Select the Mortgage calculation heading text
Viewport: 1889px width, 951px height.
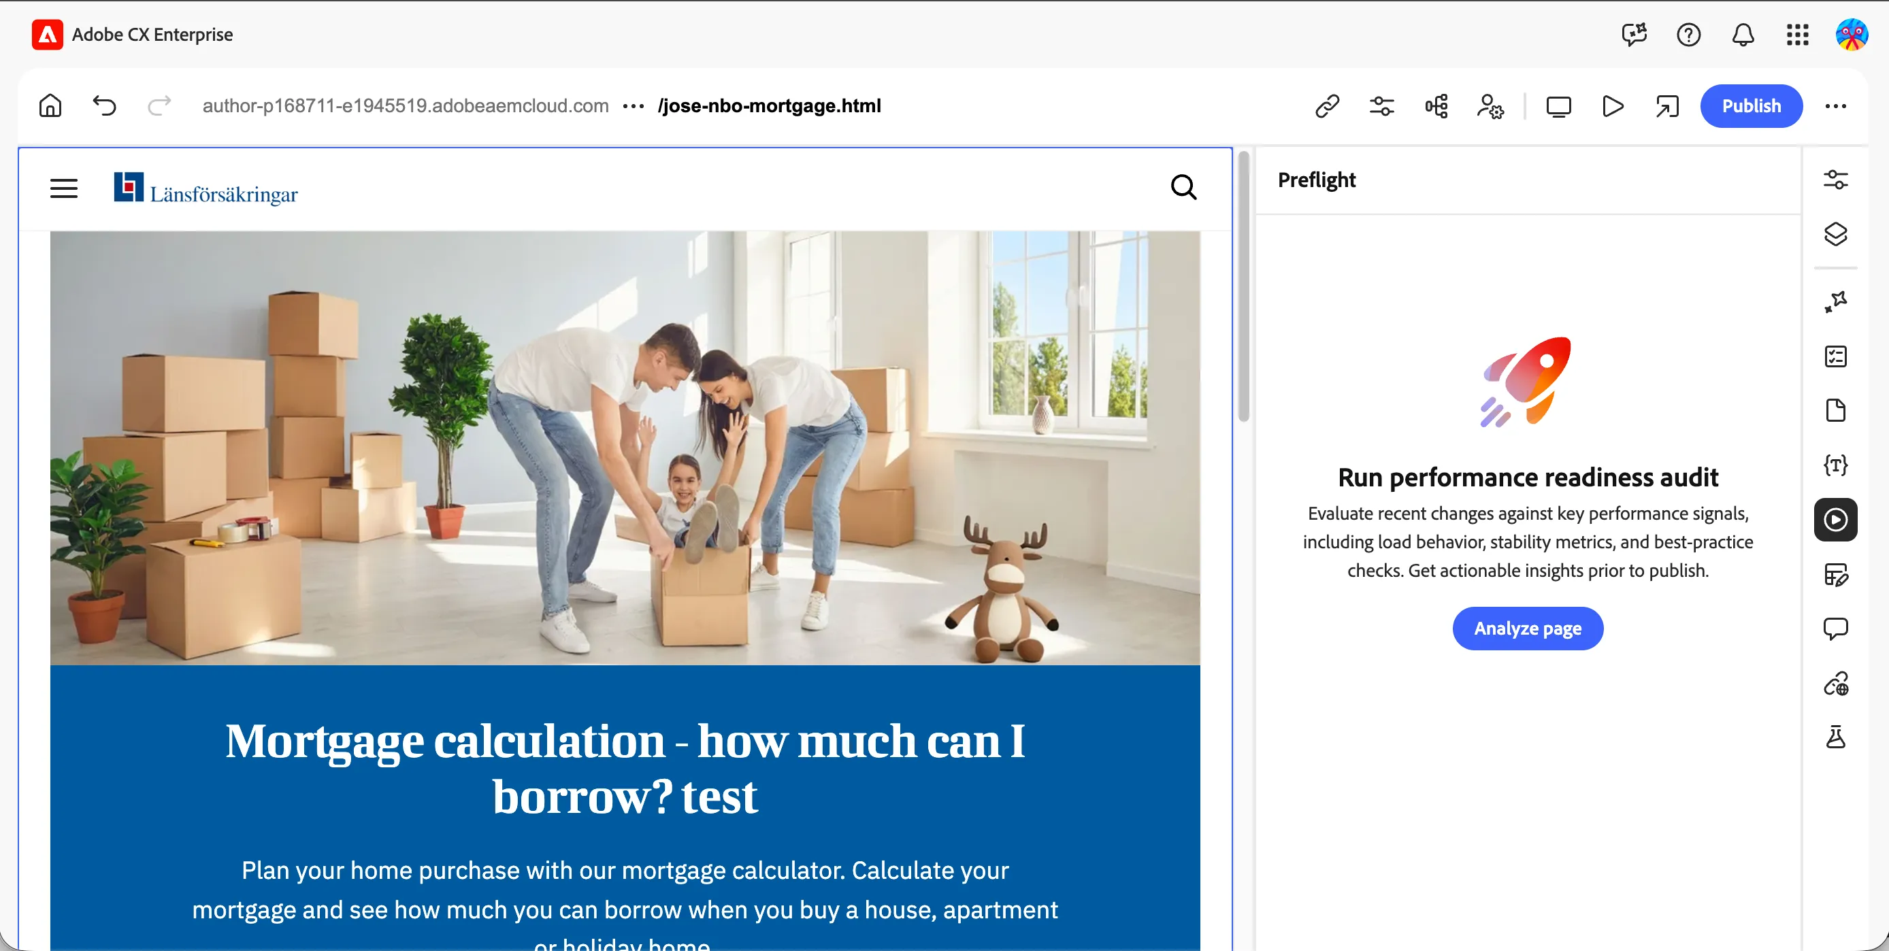pyautogui.click(x=625, y=768)
